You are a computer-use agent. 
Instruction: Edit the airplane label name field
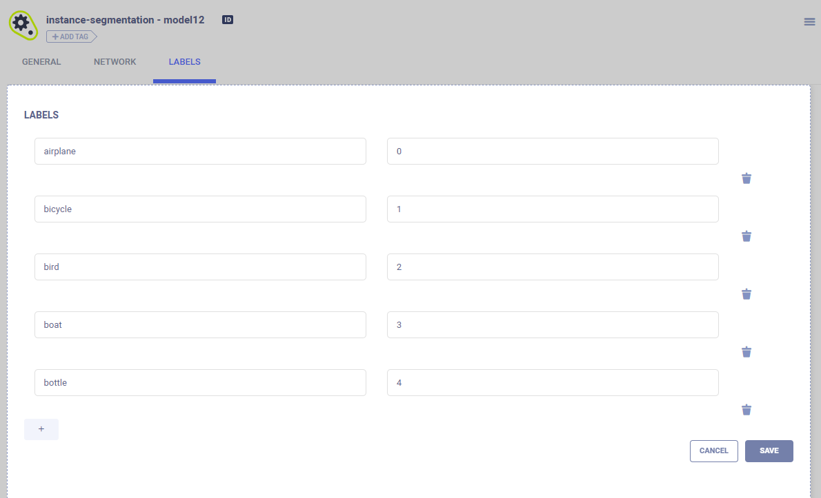pyautogui.click(x=200, y=152)
